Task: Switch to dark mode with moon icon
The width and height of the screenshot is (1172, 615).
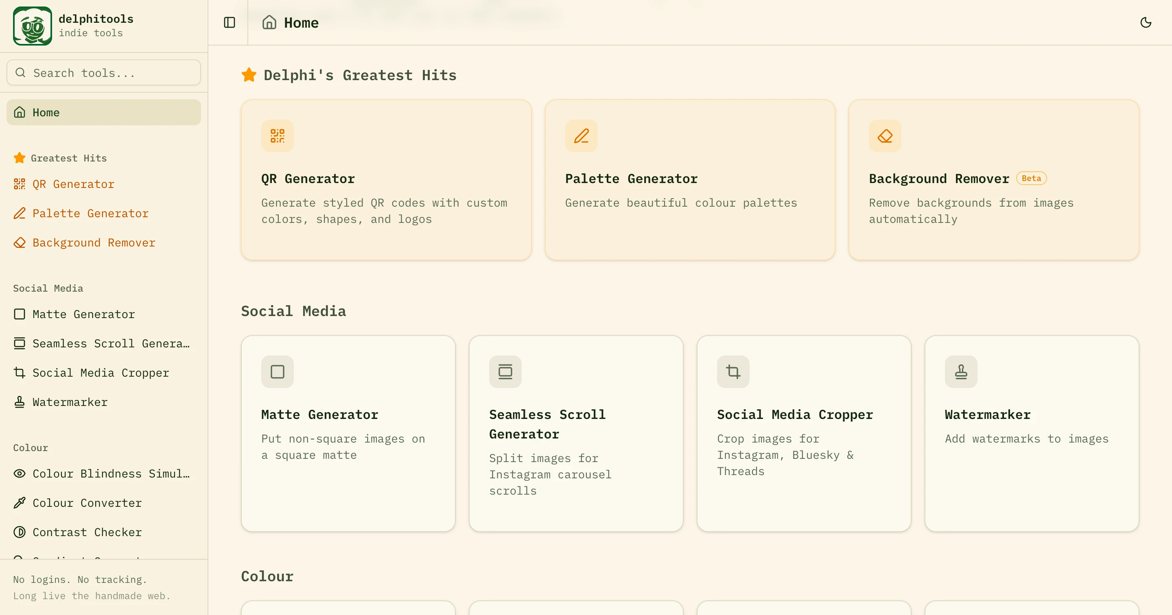Action: (x=1146, y=22)
